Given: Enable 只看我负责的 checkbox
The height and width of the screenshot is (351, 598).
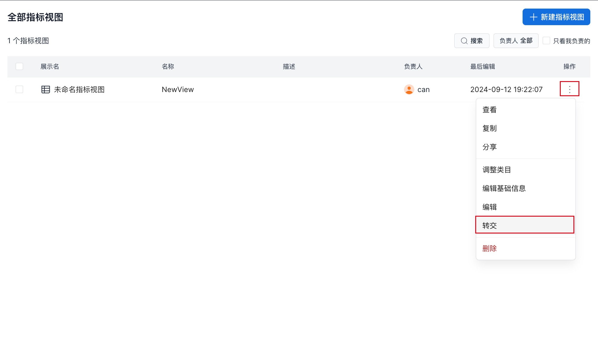Looking at the screenshot, I should [546, 41].
